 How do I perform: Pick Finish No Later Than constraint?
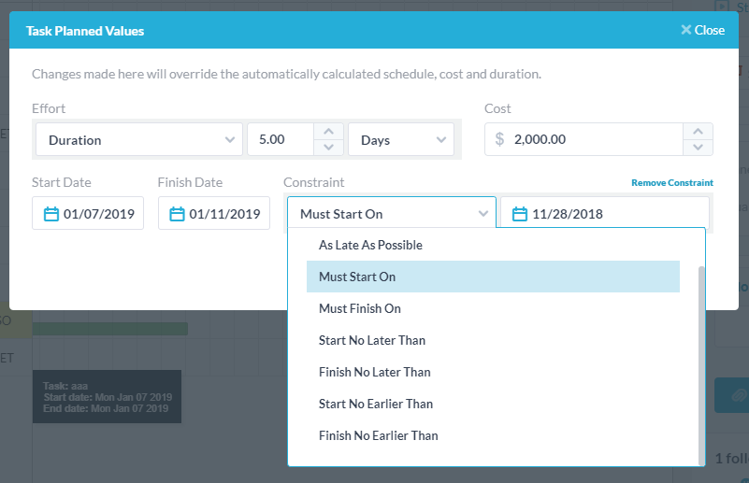coord(374,372)
